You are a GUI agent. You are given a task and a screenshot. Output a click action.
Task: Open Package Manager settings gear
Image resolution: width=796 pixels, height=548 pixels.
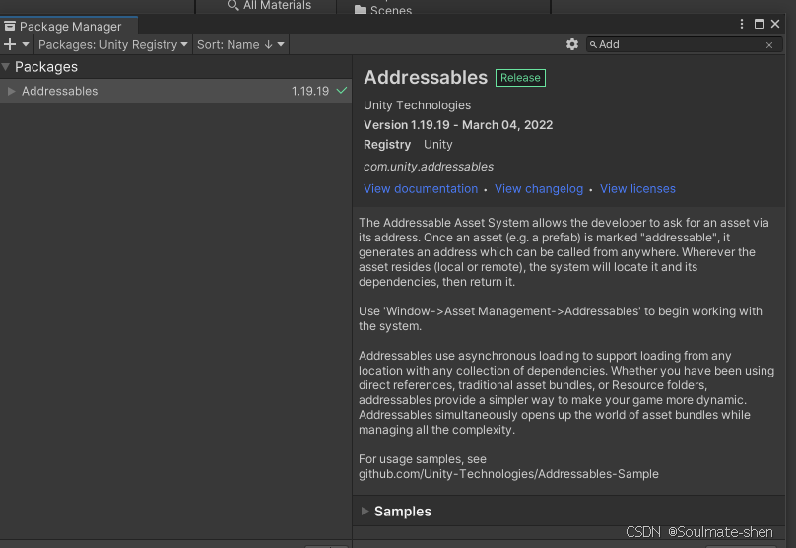(572, 44)
